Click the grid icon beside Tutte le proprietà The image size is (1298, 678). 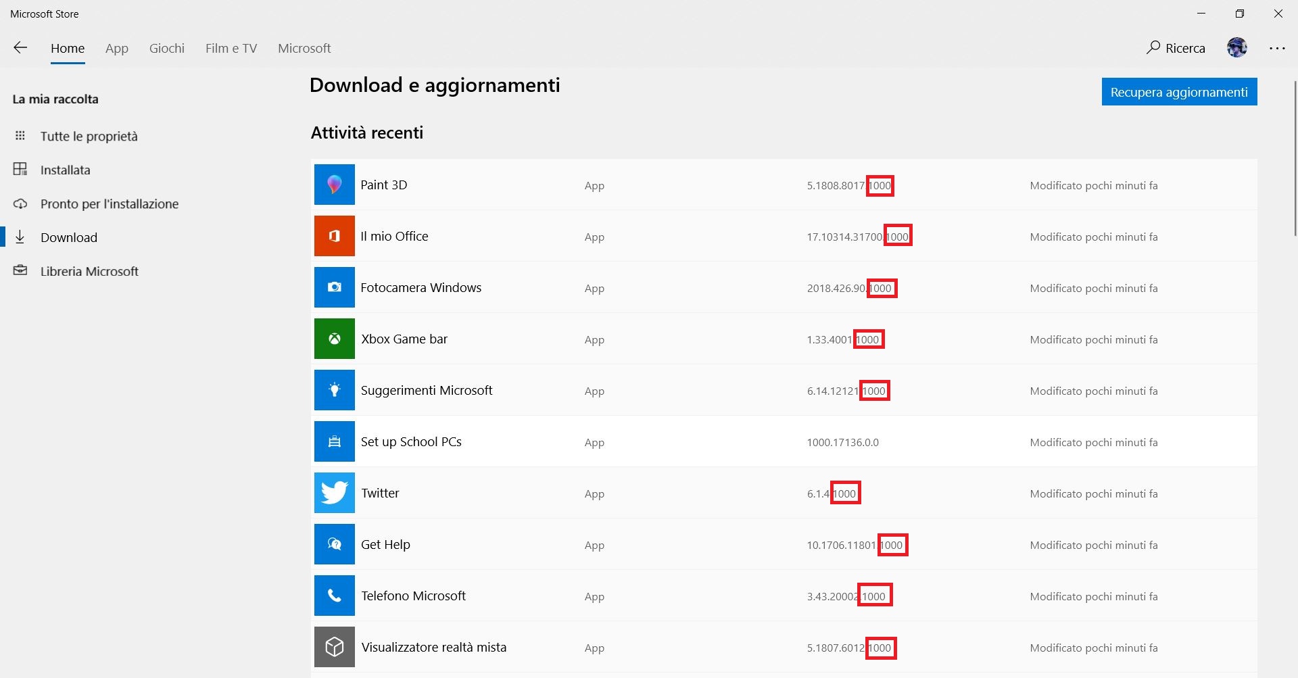[x=20, y=136]
